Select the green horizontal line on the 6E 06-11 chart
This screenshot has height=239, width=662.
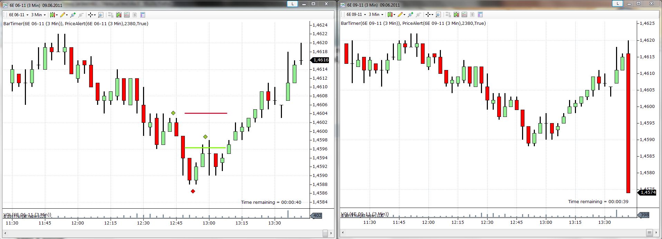click(x=205, y=148)
